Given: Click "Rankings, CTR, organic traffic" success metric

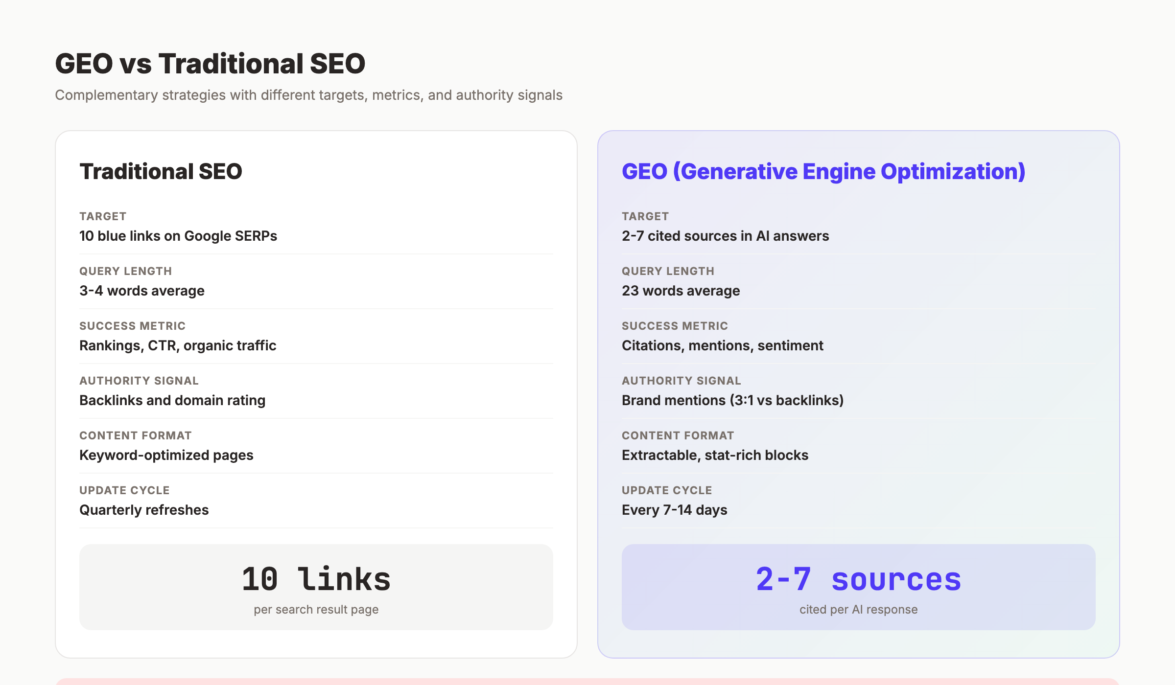Looking at the screenshot, I should (x=178, y=345).
